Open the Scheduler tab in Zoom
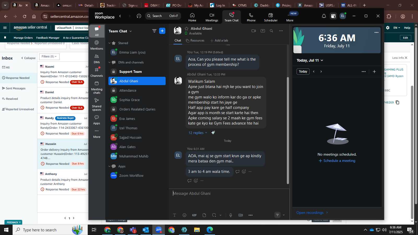This screenshot has height=235, width=418. pyautogui.click(x=271, y=17)
